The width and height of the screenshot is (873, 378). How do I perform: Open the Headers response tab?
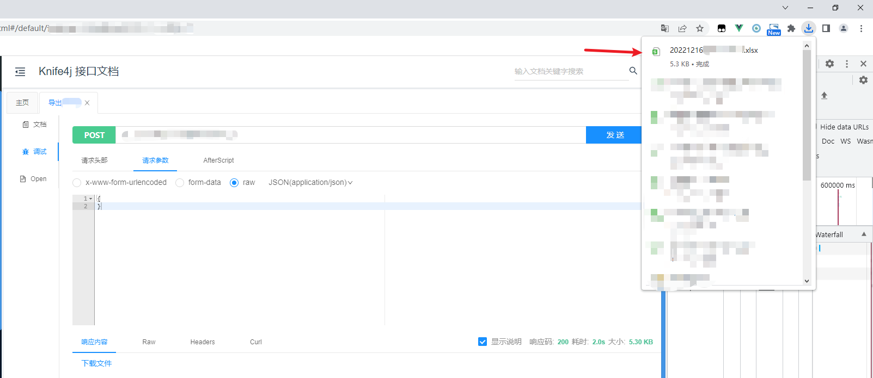(x=203, y=342)
